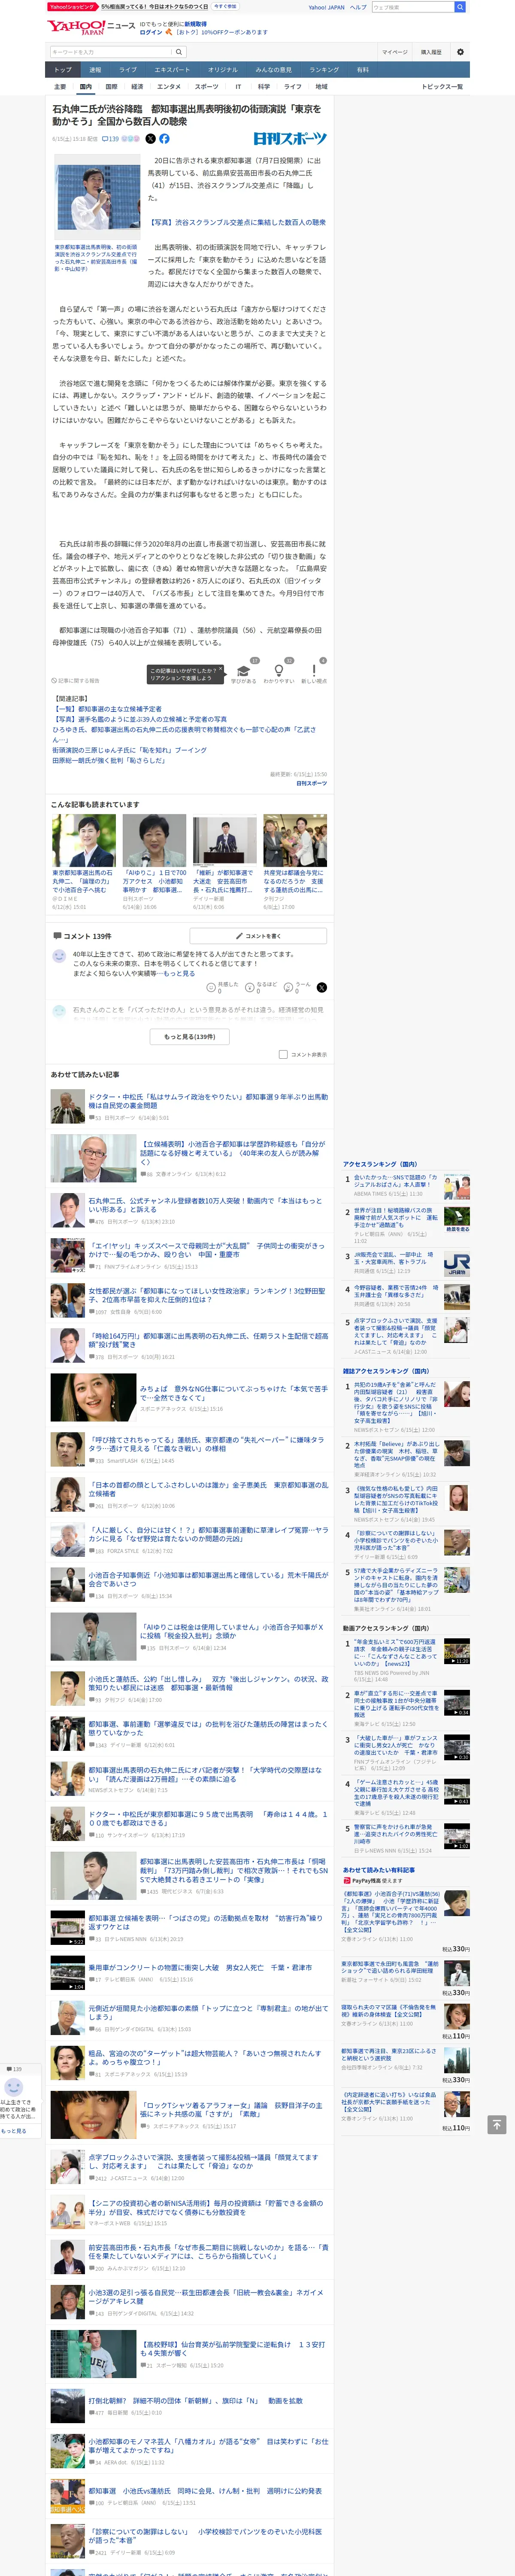This screenshot has height=2576, width=515.
Task: Click the 学びがある reaction icon
Action: (243, 671)
